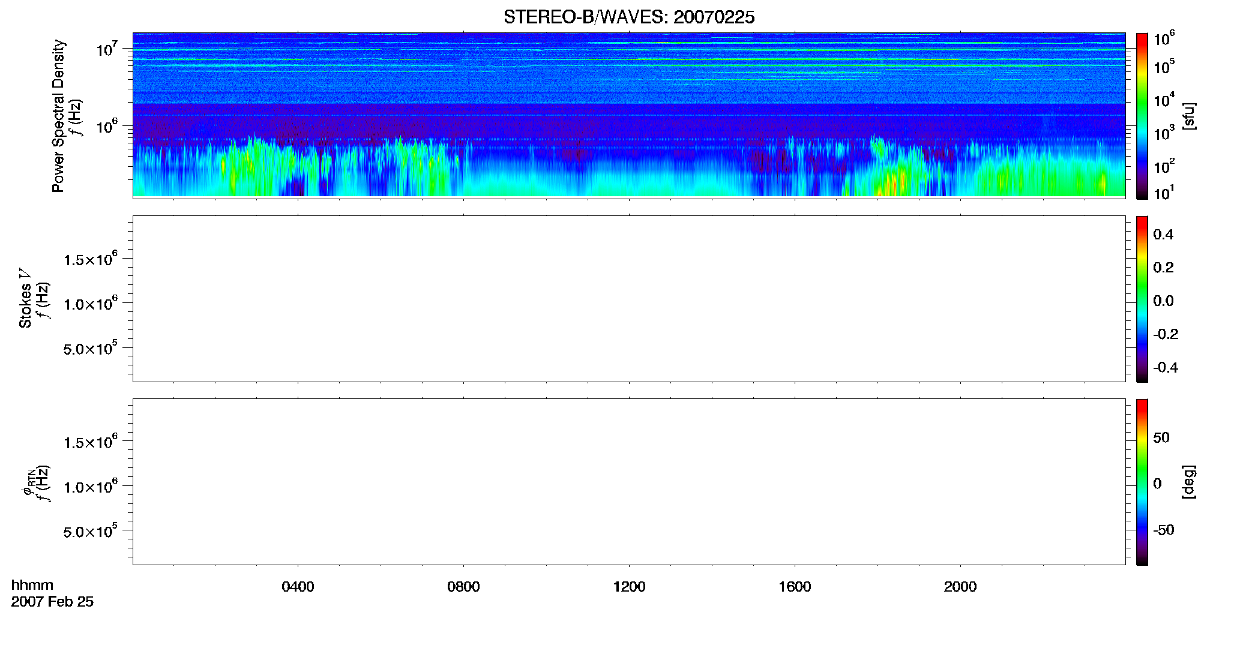Screen dimensions: 1258x648
Task: Click the Power Spectral Density axis label
Action: tap(58, 116)
